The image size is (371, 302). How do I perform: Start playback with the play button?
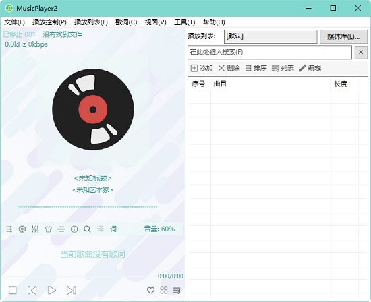tap(52, 290)
